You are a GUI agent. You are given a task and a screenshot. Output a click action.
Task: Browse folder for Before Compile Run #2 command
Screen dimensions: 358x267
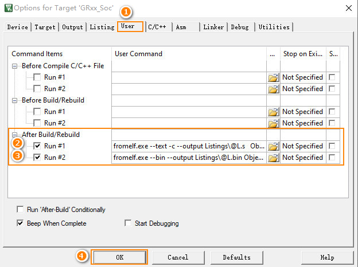coord(273,89)
